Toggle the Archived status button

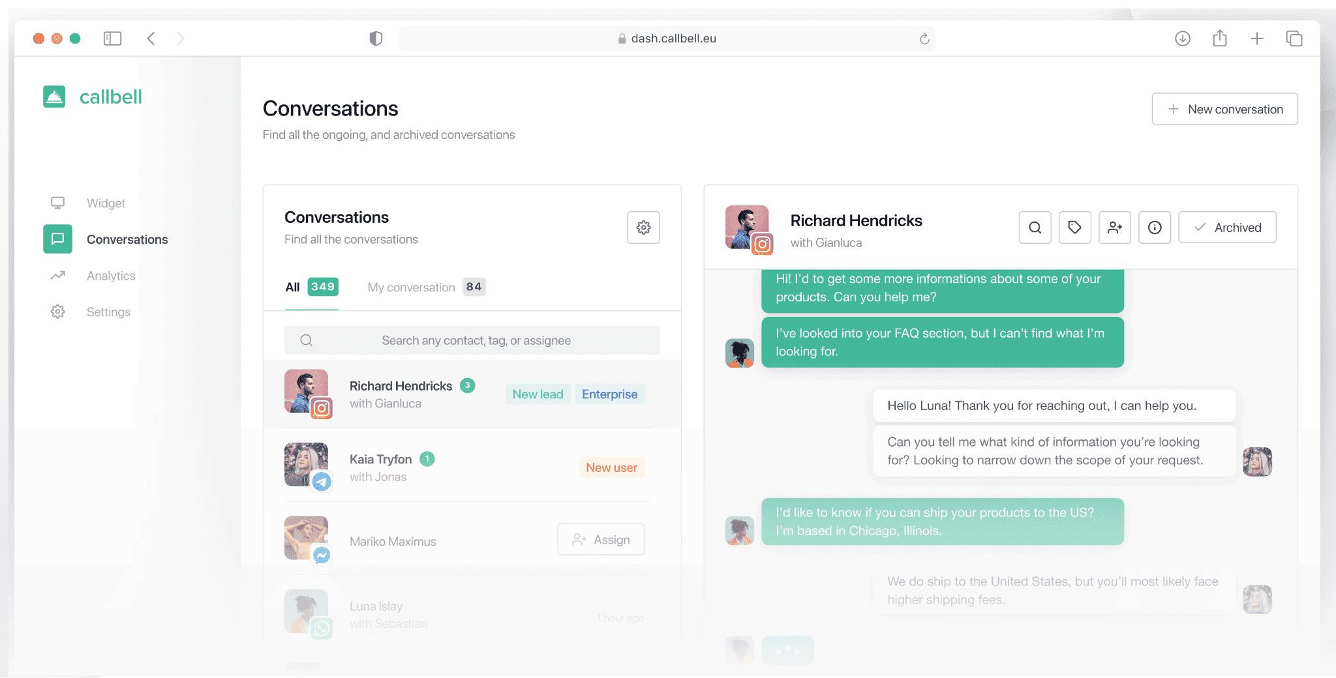pos(1226,228)
